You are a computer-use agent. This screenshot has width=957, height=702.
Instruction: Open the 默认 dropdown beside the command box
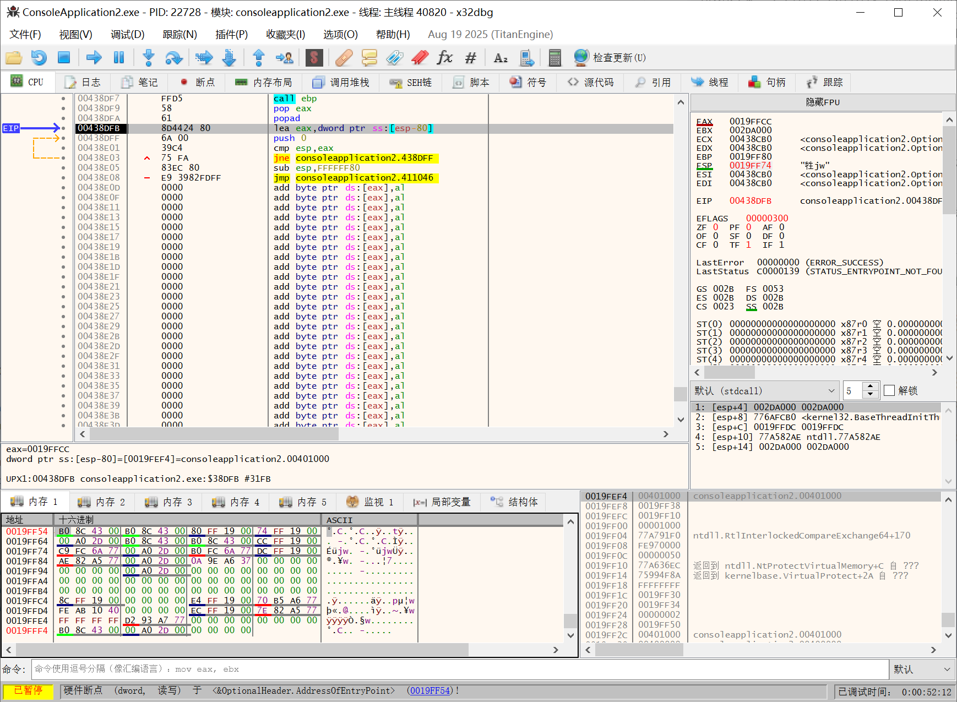pos(922,669)
